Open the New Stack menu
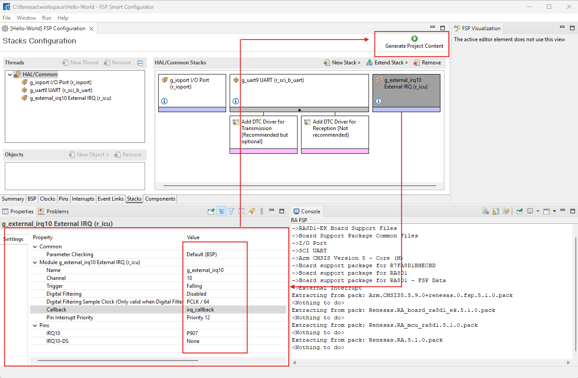 (342, 63)
